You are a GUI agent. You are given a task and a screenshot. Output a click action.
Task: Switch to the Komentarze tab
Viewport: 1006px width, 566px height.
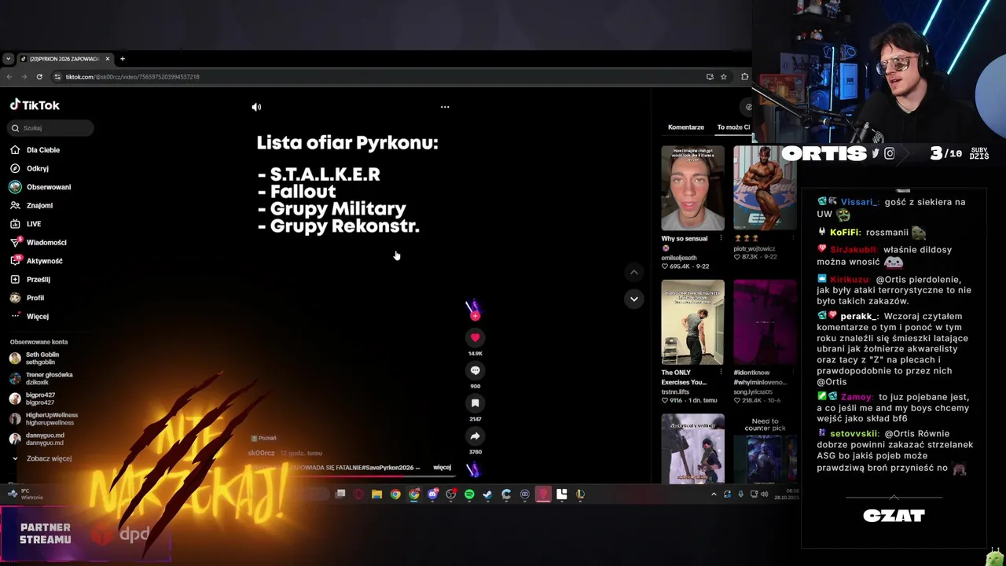click(686, 127)
